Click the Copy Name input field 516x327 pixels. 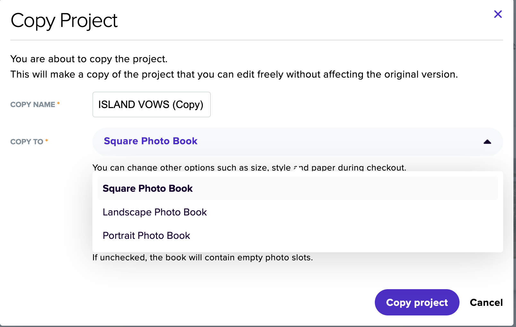click(x=151, y=105)
